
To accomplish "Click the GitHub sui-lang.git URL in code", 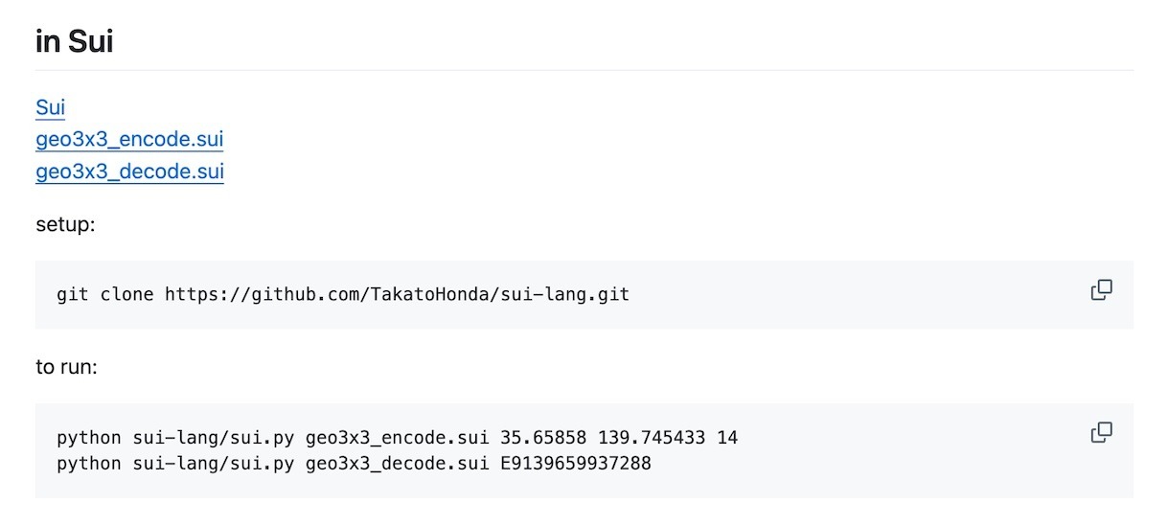I will pyautogui.click(x=397, y=294).
